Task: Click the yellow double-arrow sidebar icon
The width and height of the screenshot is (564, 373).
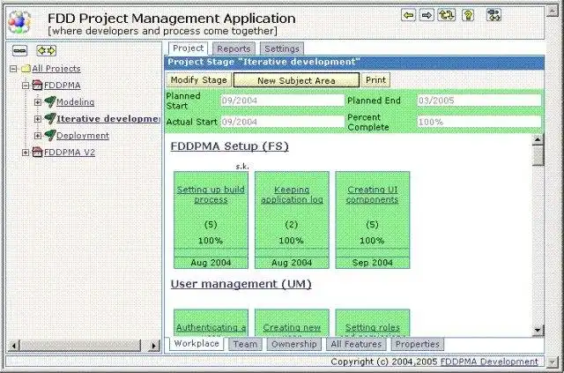Action: pos(47,50)
